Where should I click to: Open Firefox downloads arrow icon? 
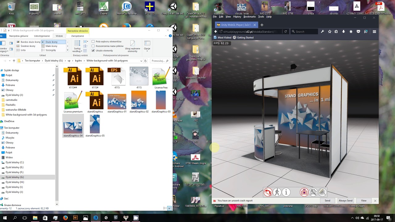coord(343,31)
